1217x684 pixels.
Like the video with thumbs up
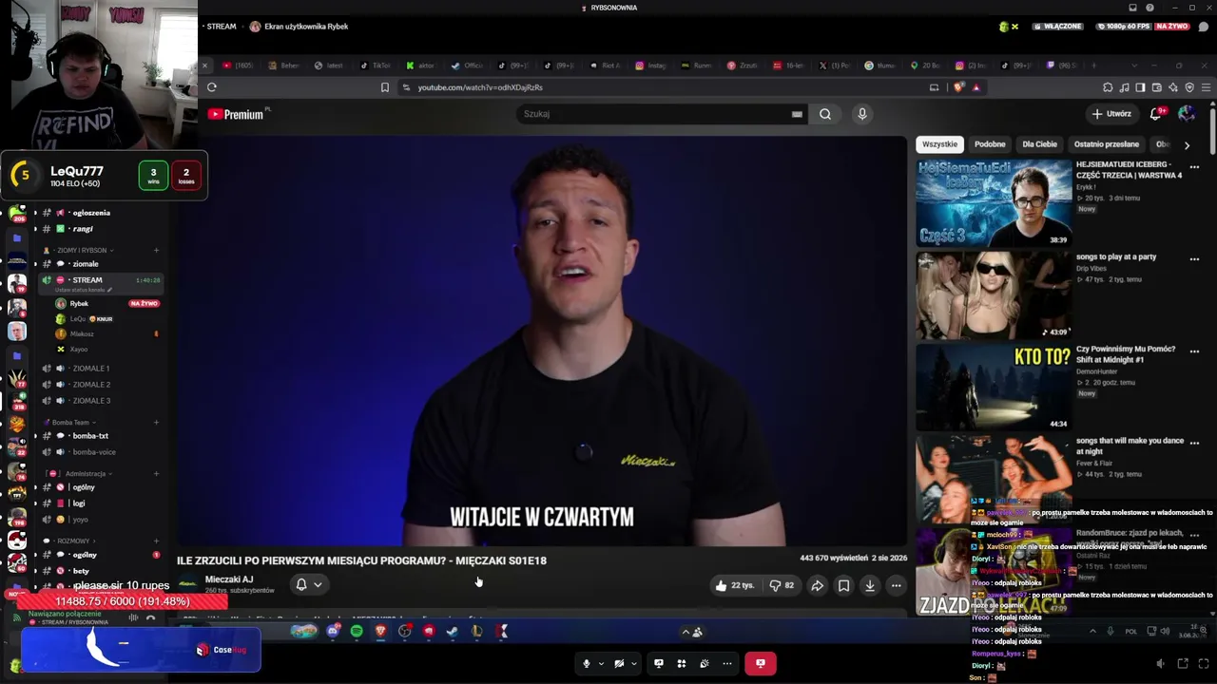click(736, 585)
